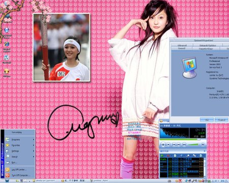Screen dimensions: 229x183
Task: Click Turn Off Computer in Start menu
Action: coord(20,175)
